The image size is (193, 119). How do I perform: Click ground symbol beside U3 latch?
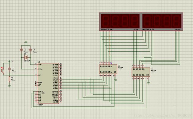click(148, 83)
